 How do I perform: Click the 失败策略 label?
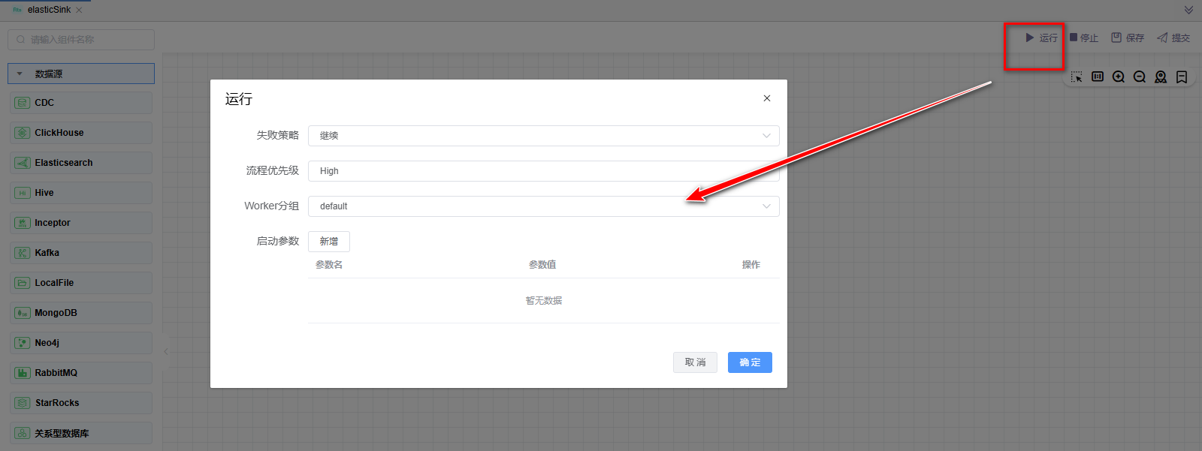[x=278, y=135]
